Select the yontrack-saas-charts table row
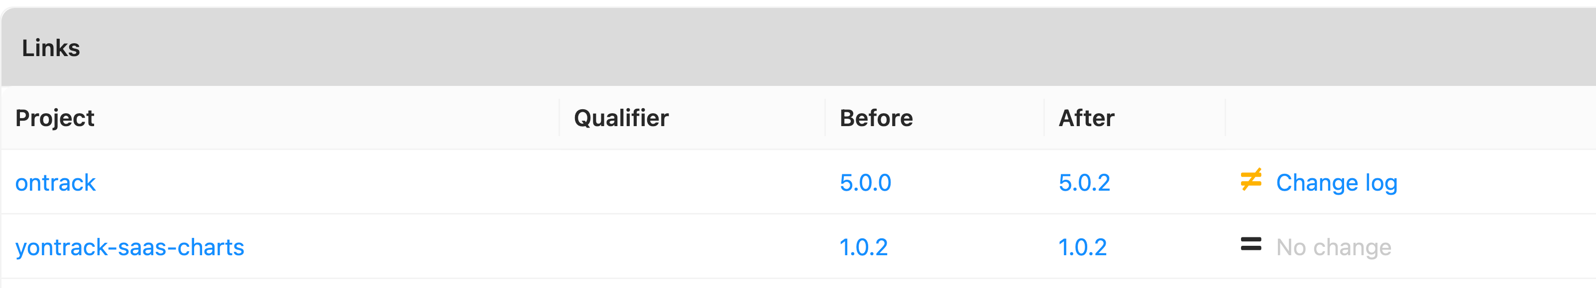Image resolution: width=1596 pixels, height=288 pixels. tap(798, 247)
